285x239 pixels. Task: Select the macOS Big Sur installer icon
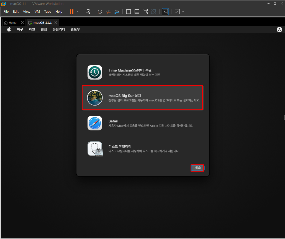95,98
